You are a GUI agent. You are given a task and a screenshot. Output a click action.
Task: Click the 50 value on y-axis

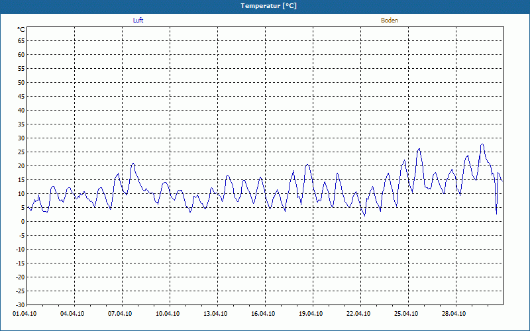point(21,82)
